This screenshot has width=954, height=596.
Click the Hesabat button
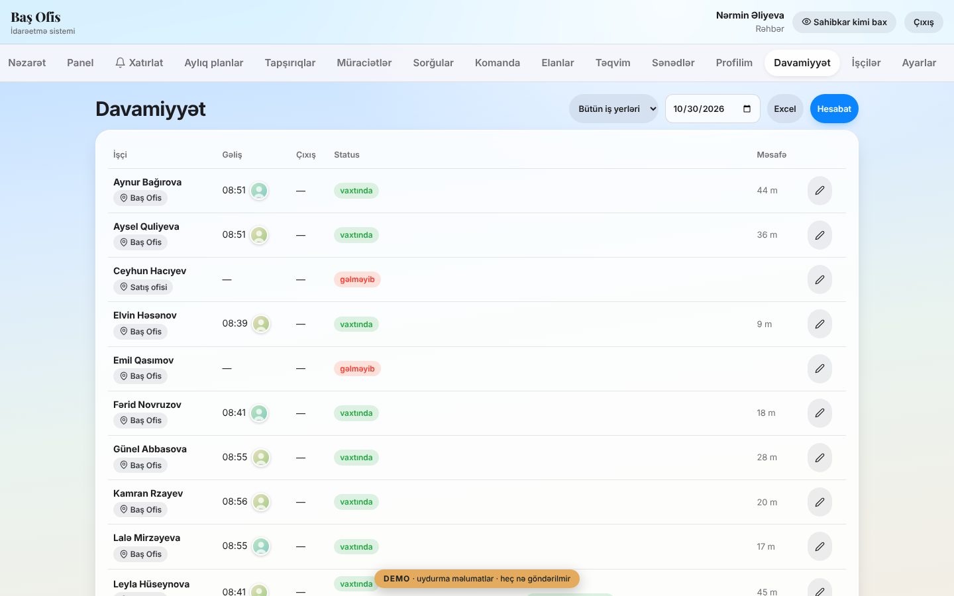coord(834,109)
